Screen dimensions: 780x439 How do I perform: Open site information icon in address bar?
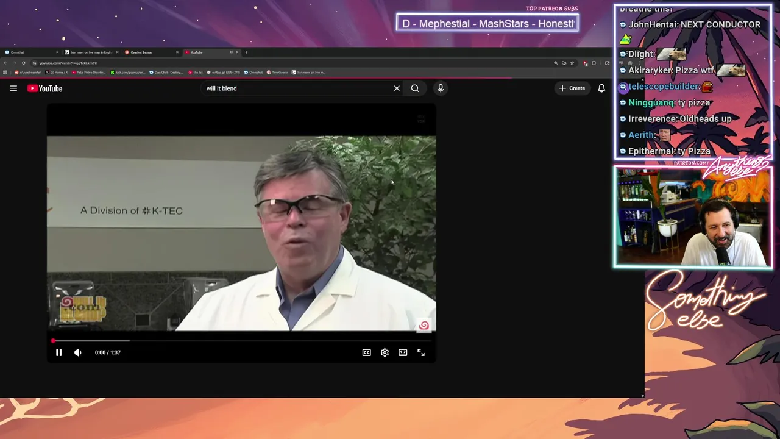[34, 63]
